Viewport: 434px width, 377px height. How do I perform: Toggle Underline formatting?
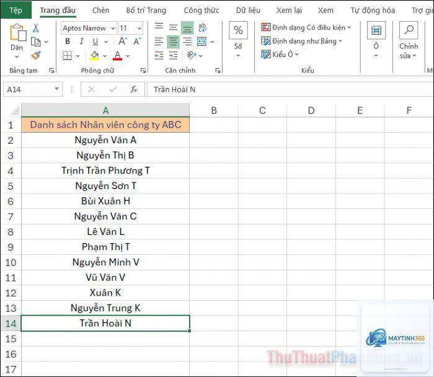click(95, 42)
